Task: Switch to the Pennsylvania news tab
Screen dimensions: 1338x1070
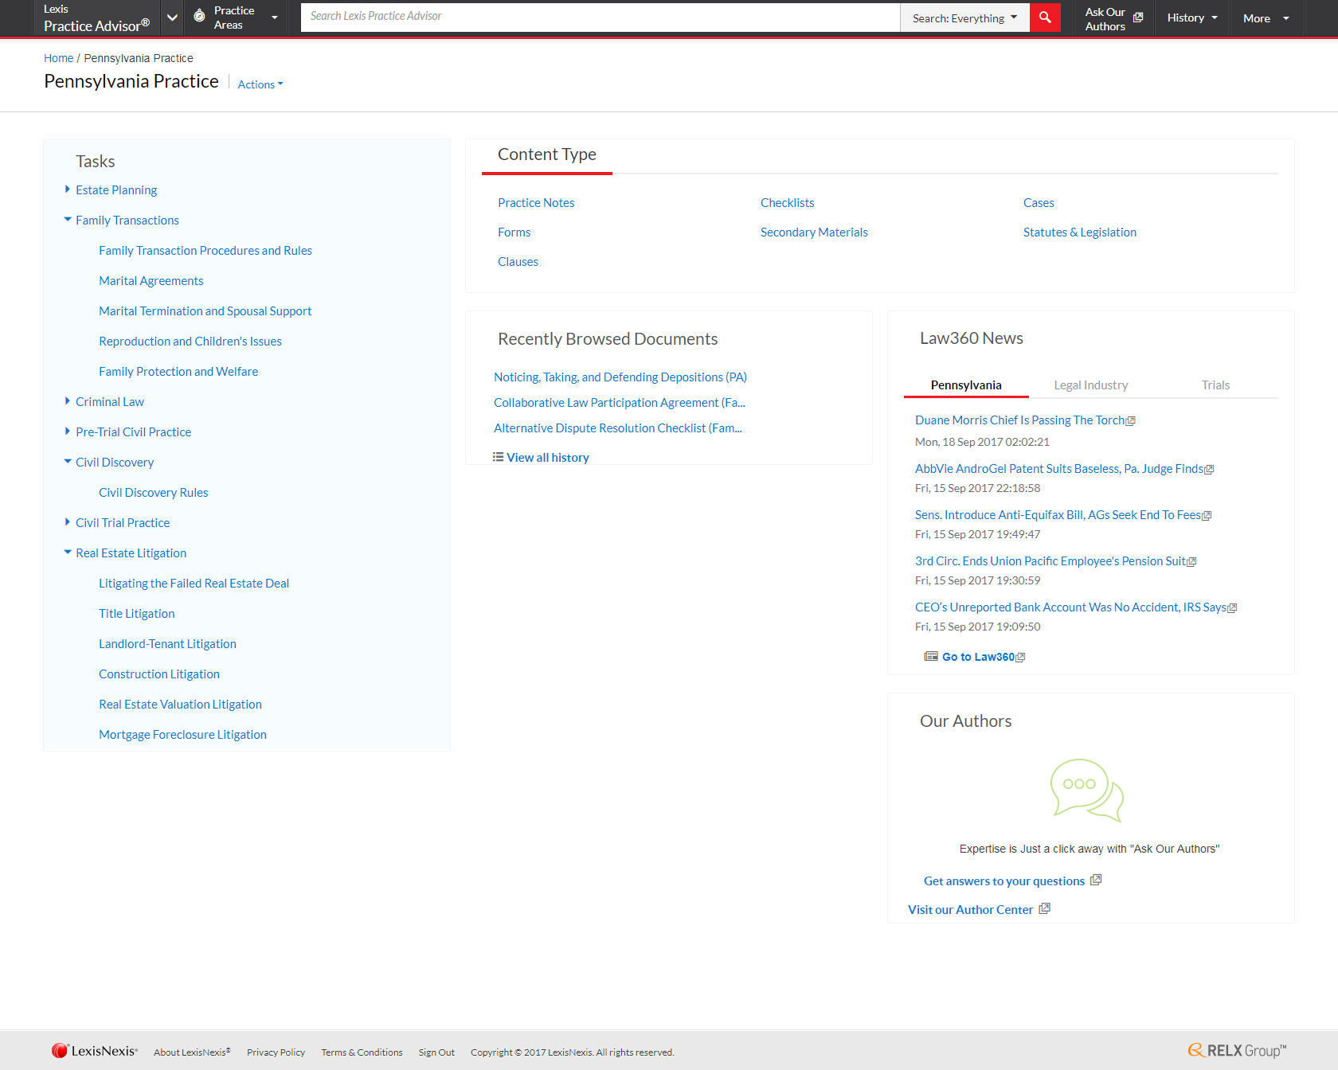Action: (966, 385)
